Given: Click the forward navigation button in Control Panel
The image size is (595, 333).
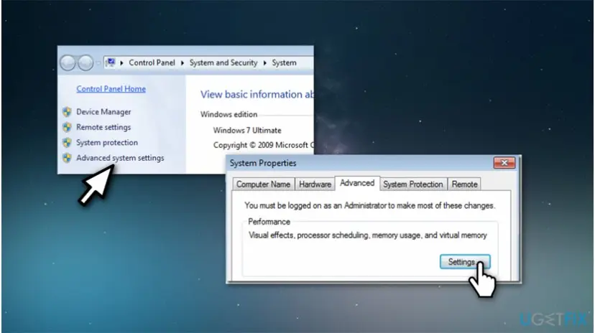Looking at the screenshot, I should (86, 63).
